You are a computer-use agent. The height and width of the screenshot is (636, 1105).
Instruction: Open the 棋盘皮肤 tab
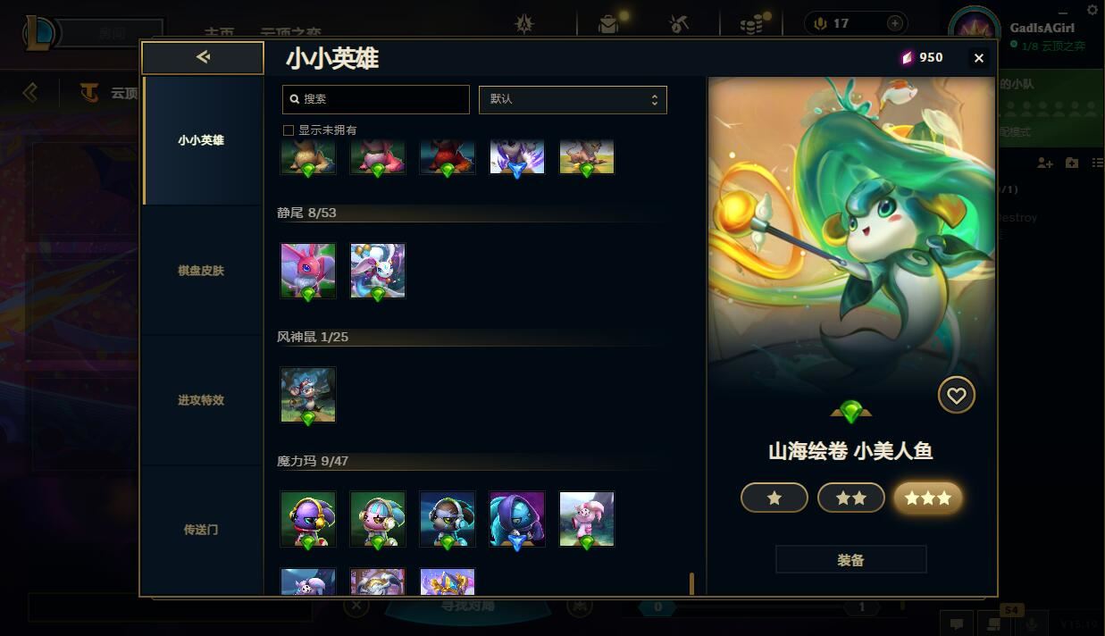(x=202, y=271)
